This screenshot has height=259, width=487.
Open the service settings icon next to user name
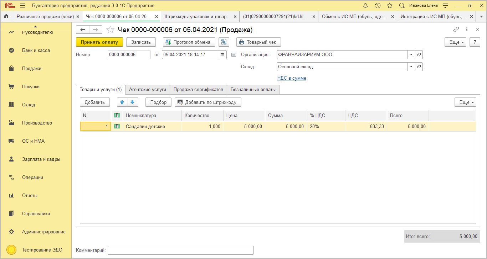[x=445, y=5]
